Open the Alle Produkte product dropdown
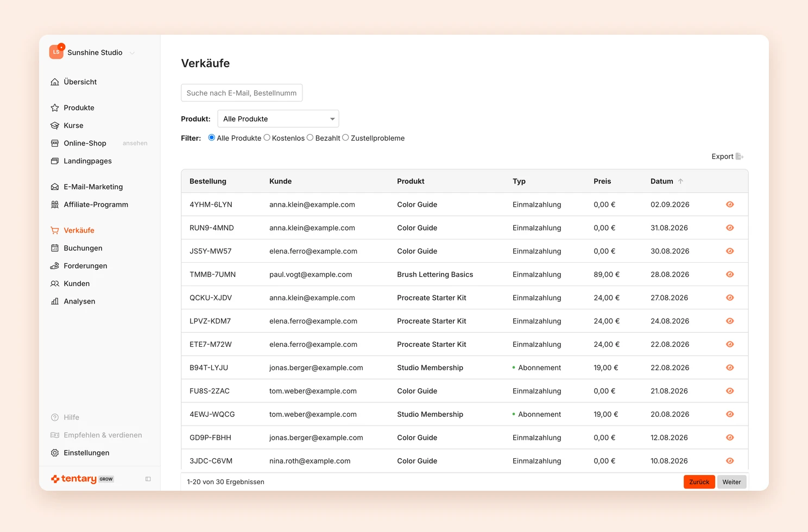This screenshot has height=532, width=808. [x=278, y=119]
